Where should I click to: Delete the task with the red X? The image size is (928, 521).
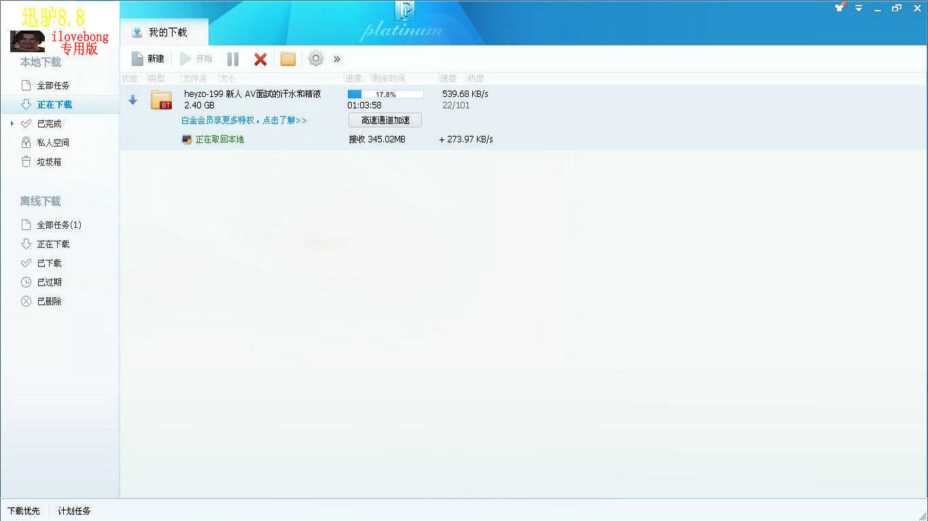click(260, 59)
